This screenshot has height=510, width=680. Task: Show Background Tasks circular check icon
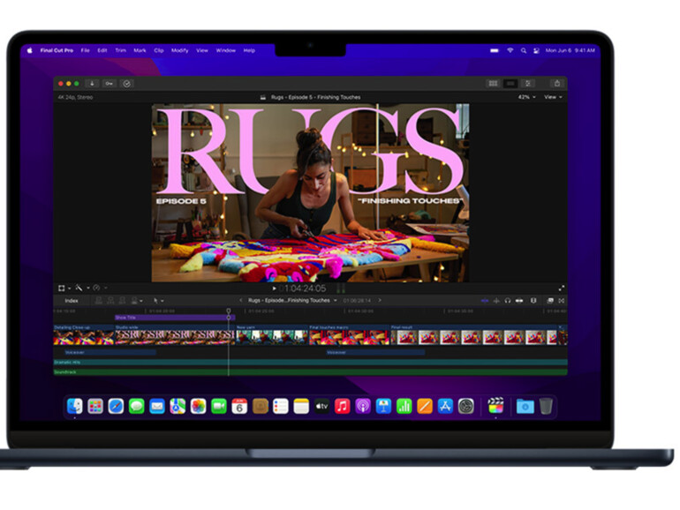click(x=126, y=84)
